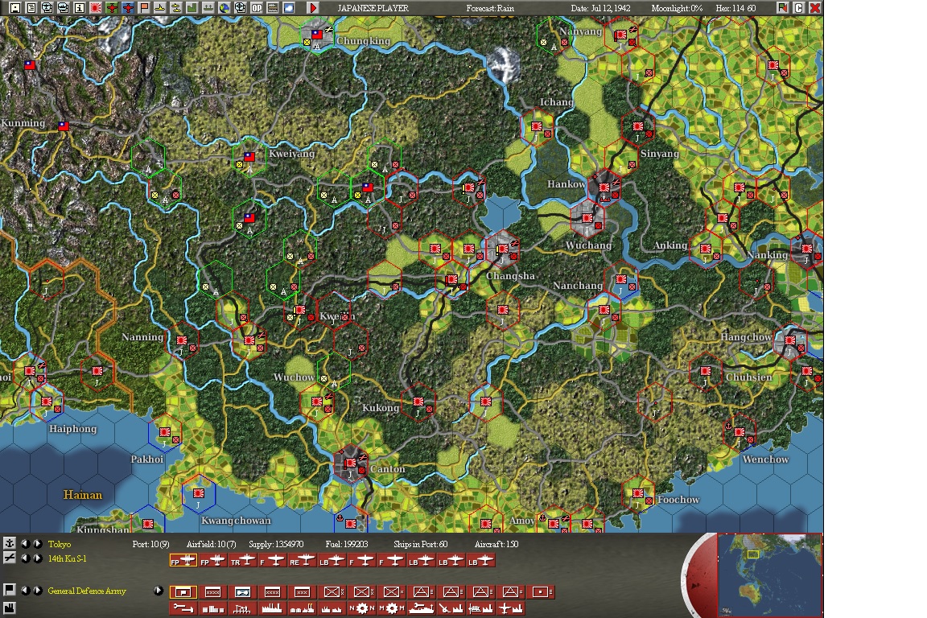The width and height of the screenshot is (927, 618).
Task: Open the document list icon in top toolbar
Action: (31, 8)
